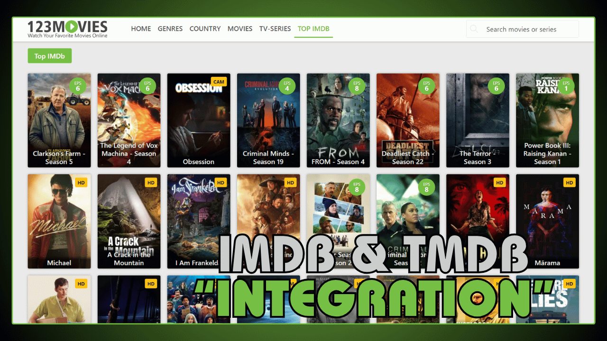Go to the Movies section

(x=240, y=28)
